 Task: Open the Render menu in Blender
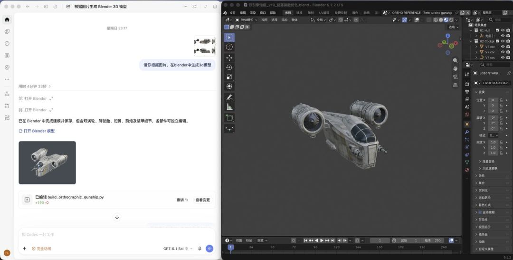click(x=253, y=13)
